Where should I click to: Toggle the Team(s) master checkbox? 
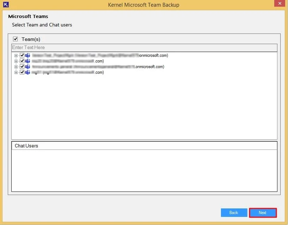tap(15, 39)
